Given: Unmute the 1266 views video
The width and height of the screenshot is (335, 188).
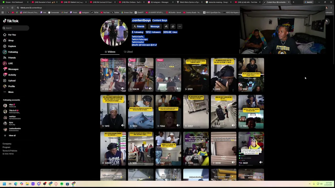Looking at the screenshot, I should 178,125.
